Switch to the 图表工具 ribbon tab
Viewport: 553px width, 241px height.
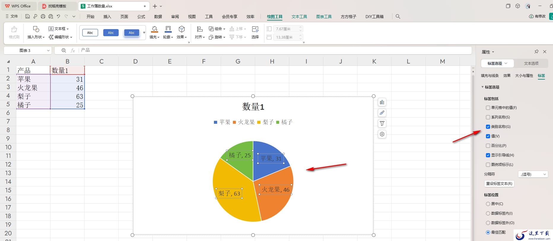tap(324, 17)
